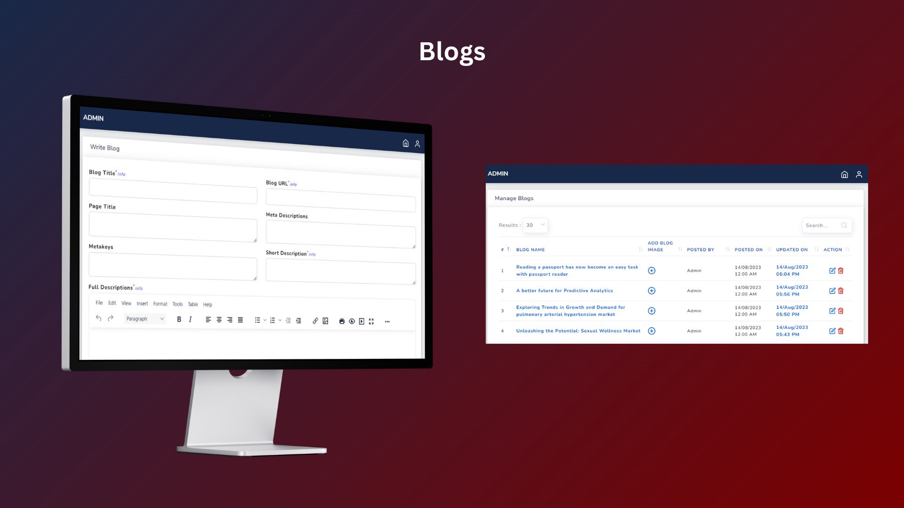
Task: Click the File menu in blog editor toolbar
Action: 99,304
